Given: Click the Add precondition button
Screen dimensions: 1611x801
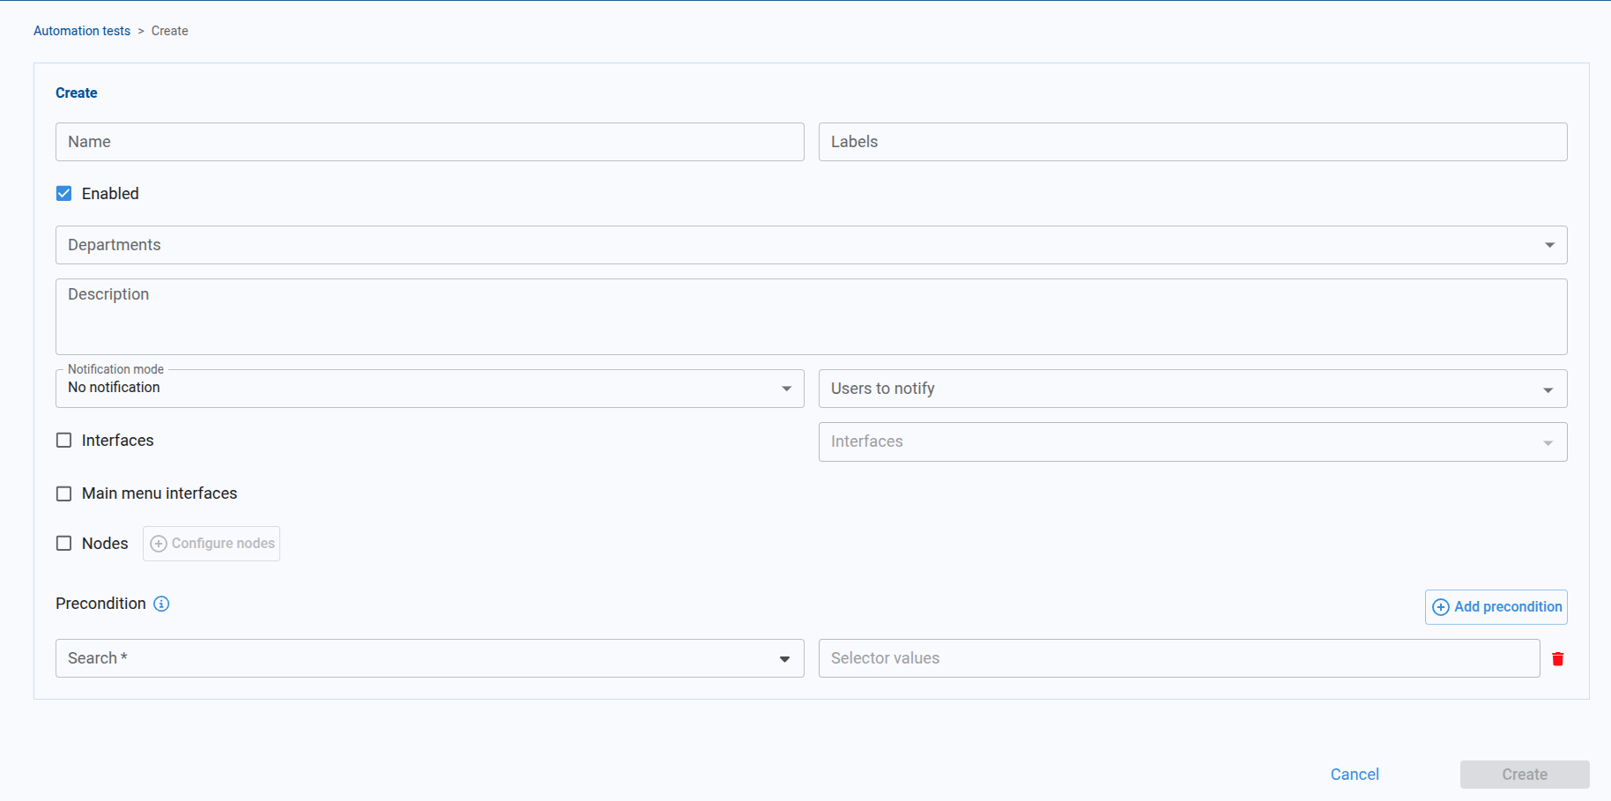Looking at the screenshot, I should [x=1496, y=607].
